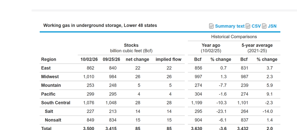Click Nonsalt's year-ago Bcf 904
Image resolution: width=297 pixels, height=130 pixels.
198,120
